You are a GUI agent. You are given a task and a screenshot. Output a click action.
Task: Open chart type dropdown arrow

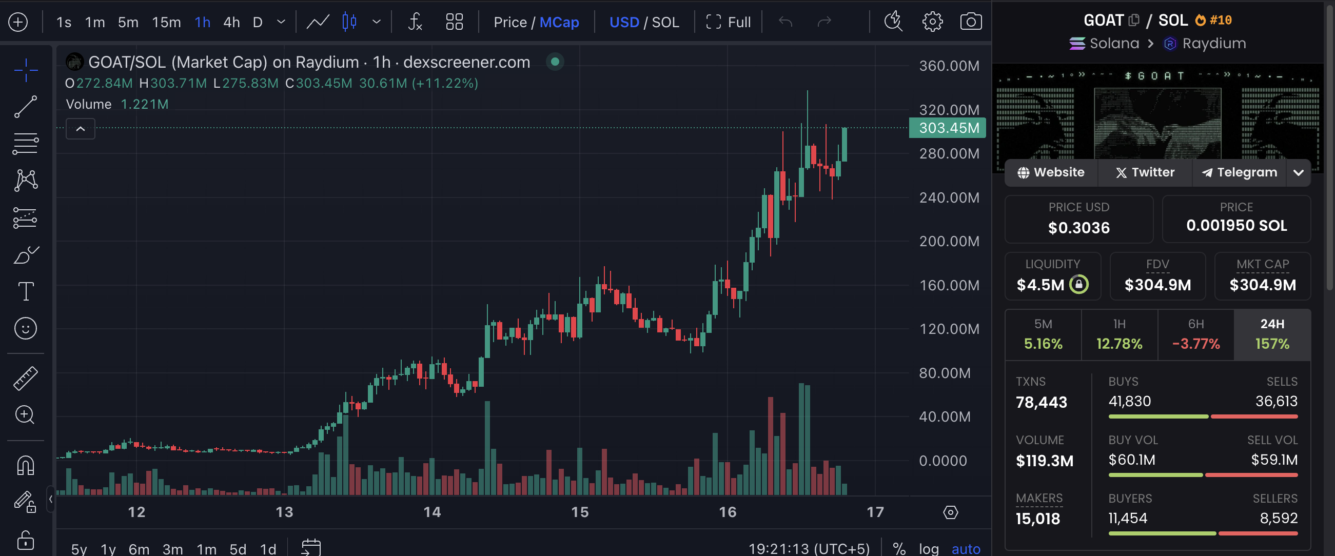(x=377, y=22)
